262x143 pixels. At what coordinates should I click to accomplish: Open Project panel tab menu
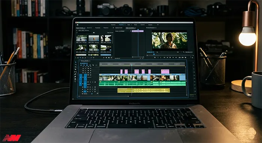(x=85, y=28)
